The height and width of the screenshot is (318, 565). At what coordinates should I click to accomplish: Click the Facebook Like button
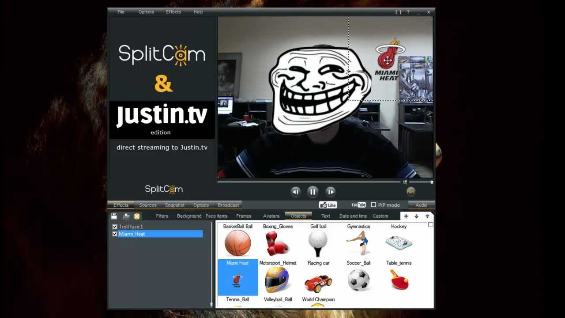[328, 205]
